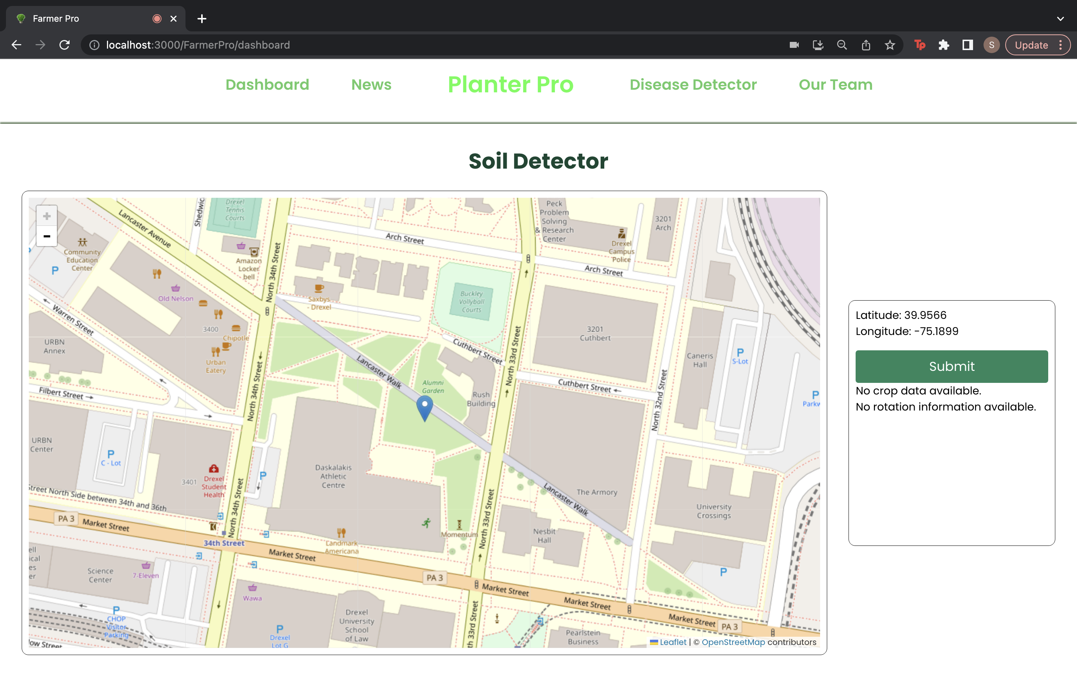
Task: Reload the page
Action: (65, 45)
